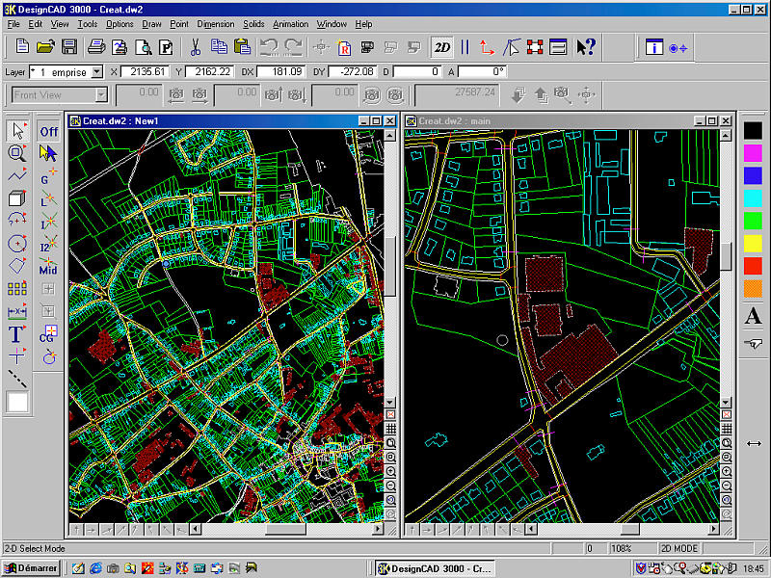This screenshot has width=771, height=578.
Task: Select the Cut scissors tool
Action: tap(195, 46)
